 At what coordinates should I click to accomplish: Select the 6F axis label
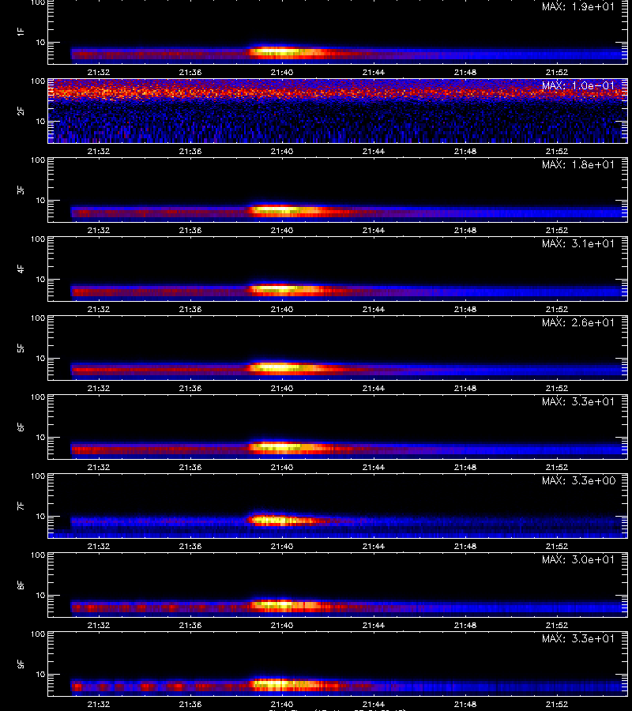click(21, 427)
